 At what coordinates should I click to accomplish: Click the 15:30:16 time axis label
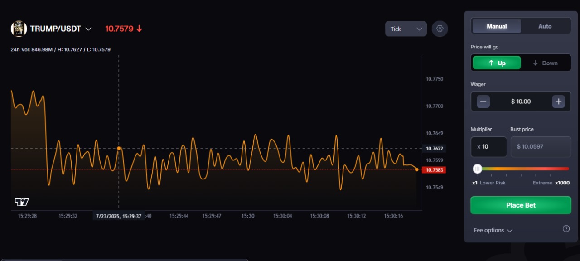coord(393,216)
